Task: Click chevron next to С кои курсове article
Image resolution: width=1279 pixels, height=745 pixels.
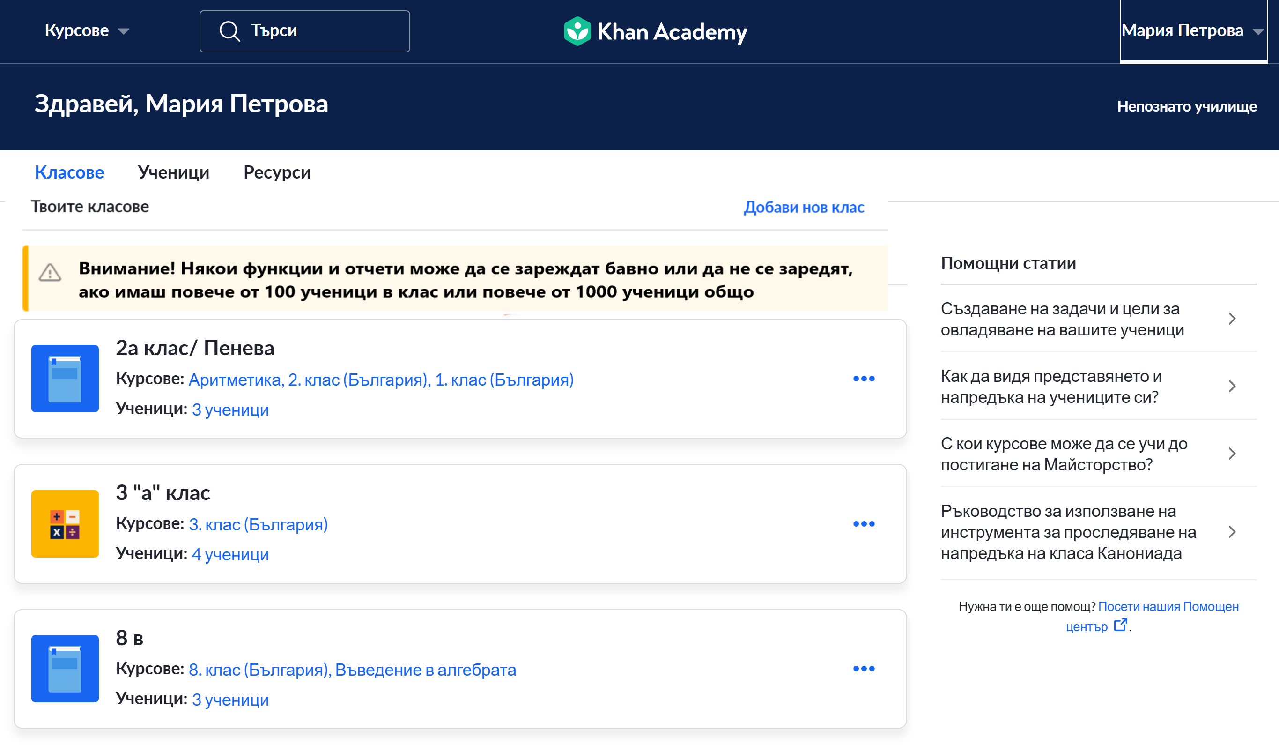Action: click(1232, 454)
